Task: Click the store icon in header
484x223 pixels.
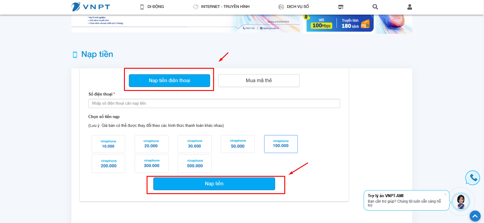Action: pos(341,7)
